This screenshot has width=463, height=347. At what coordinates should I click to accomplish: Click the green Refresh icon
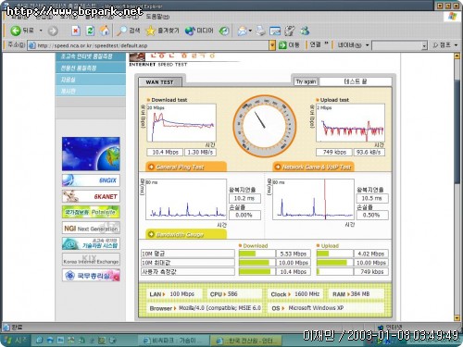(90, 31)
